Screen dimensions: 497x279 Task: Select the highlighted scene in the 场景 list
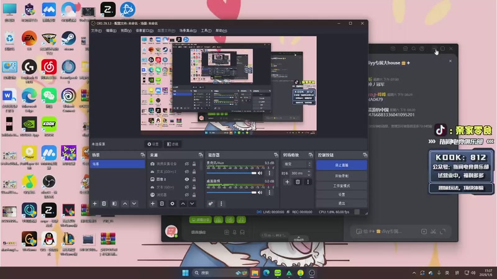pyautogui.click(x=117, y=164)
